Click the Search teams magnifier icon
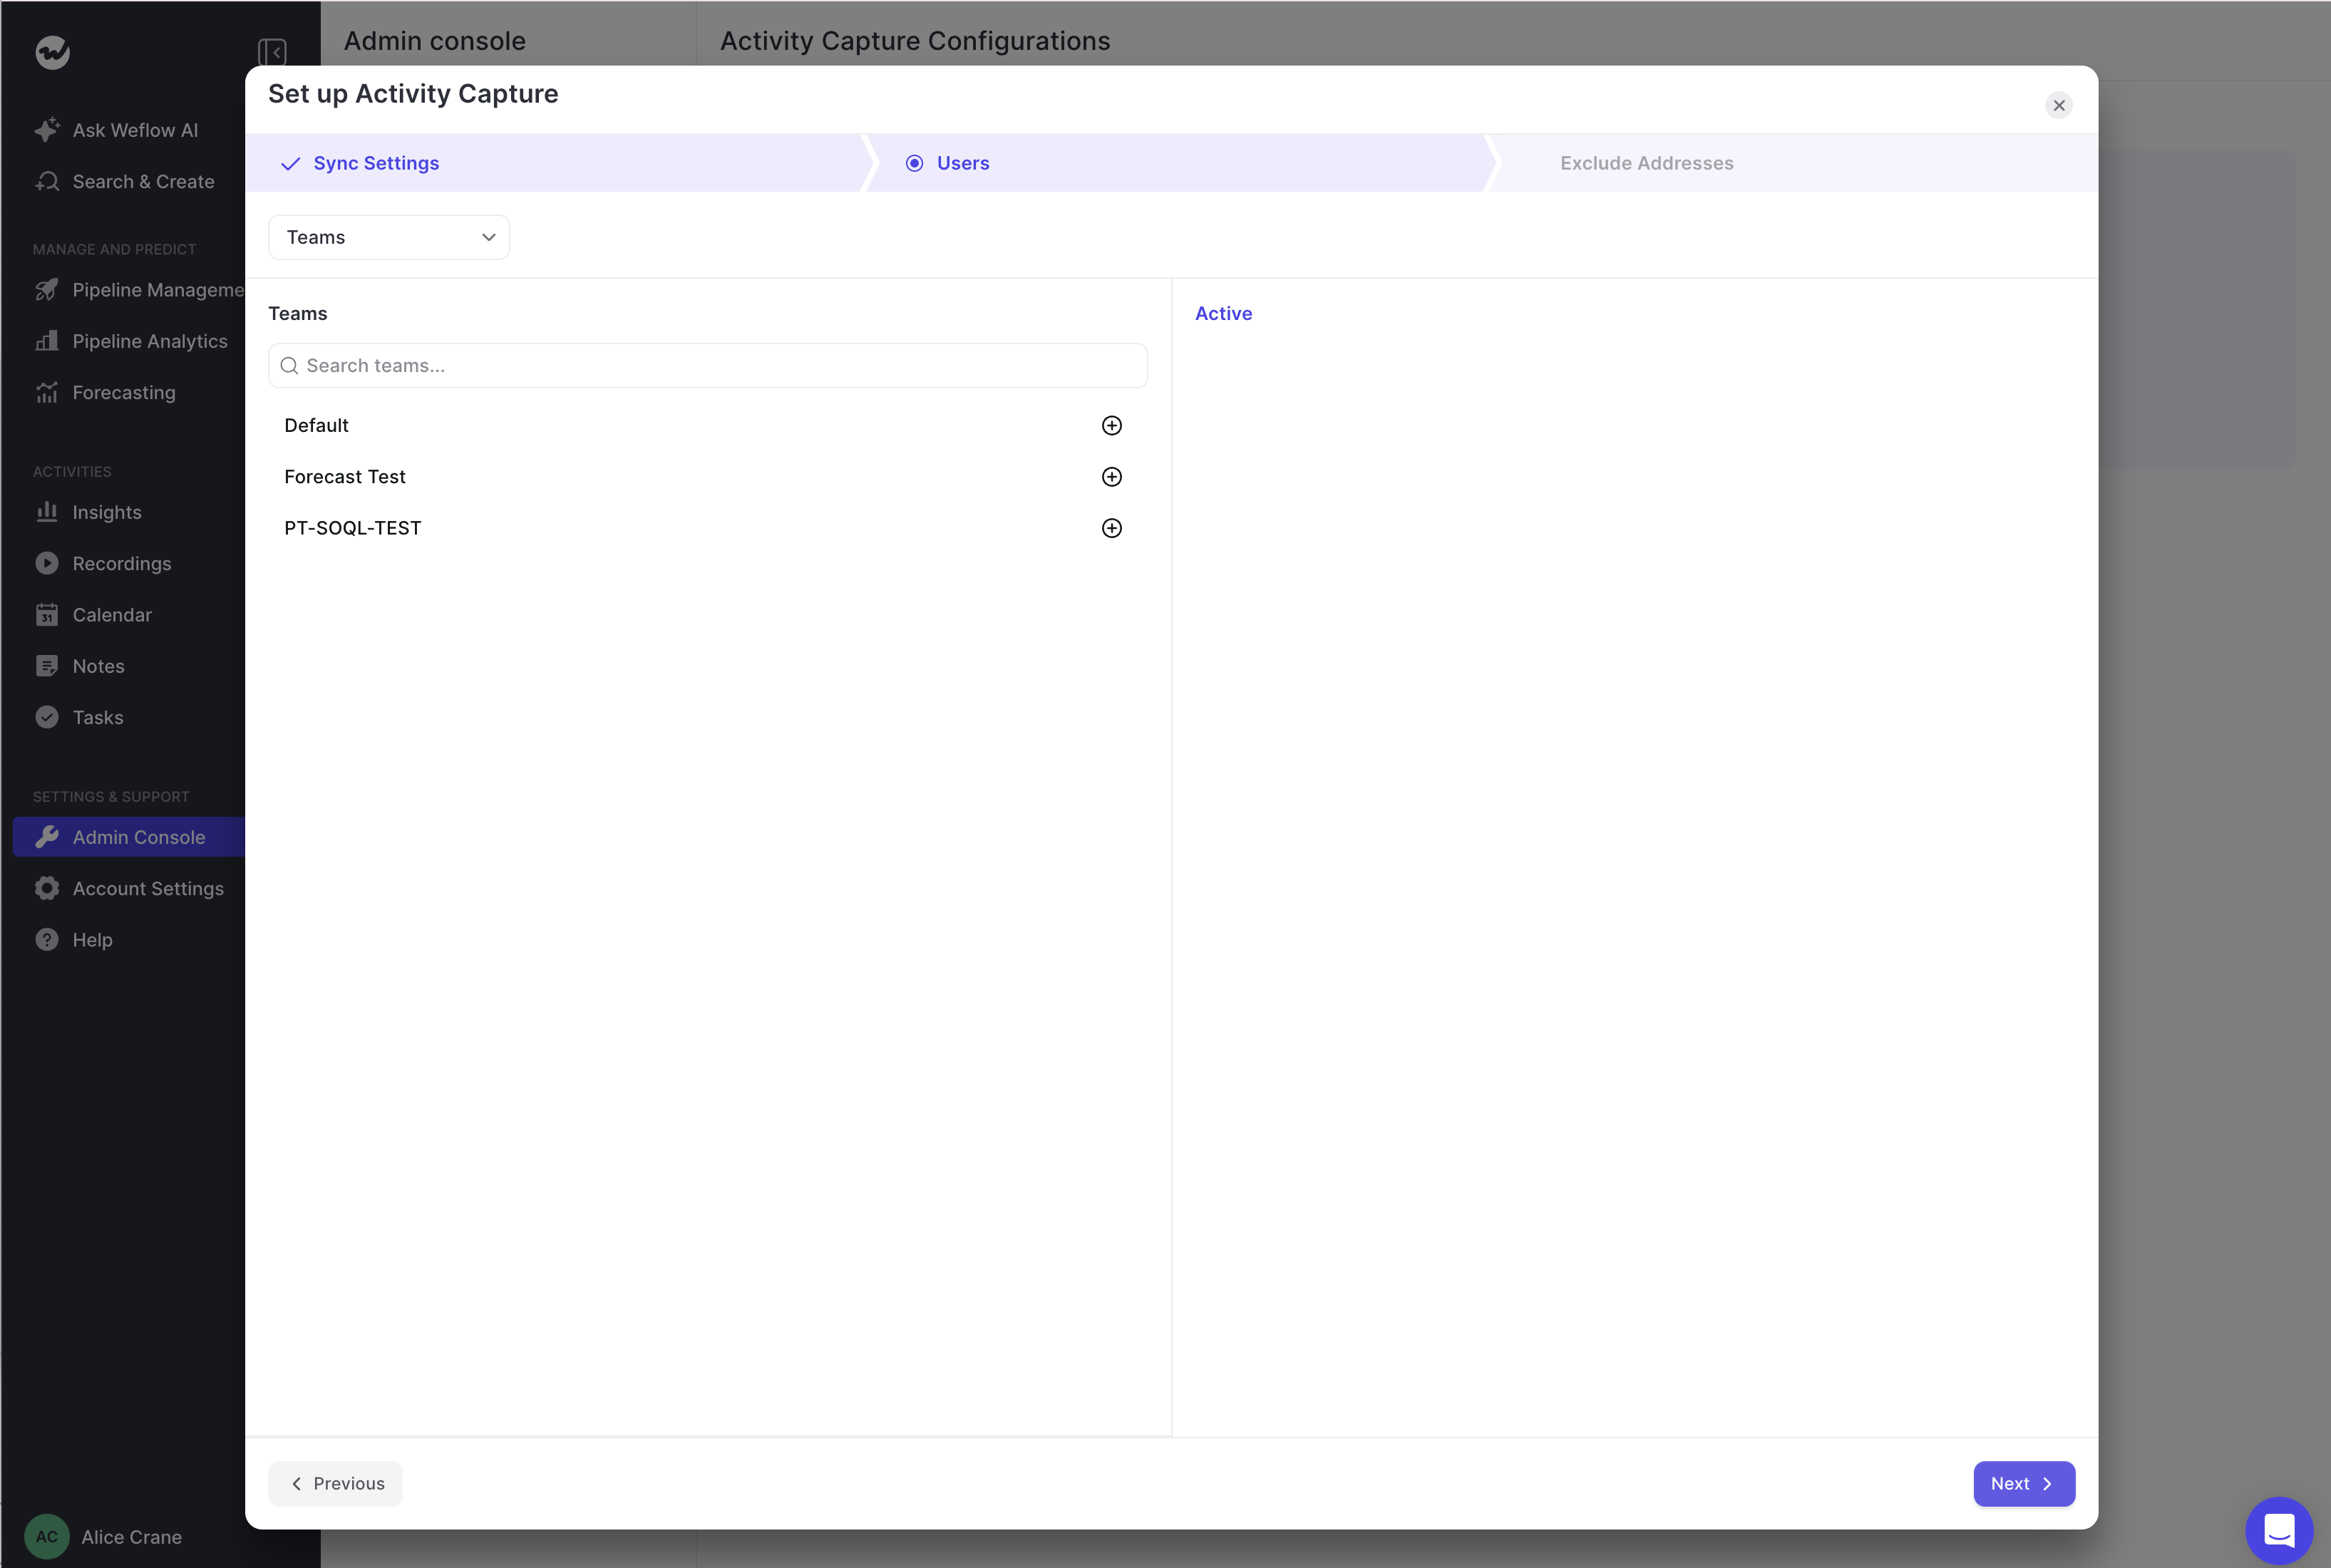 tap(289, 366)
